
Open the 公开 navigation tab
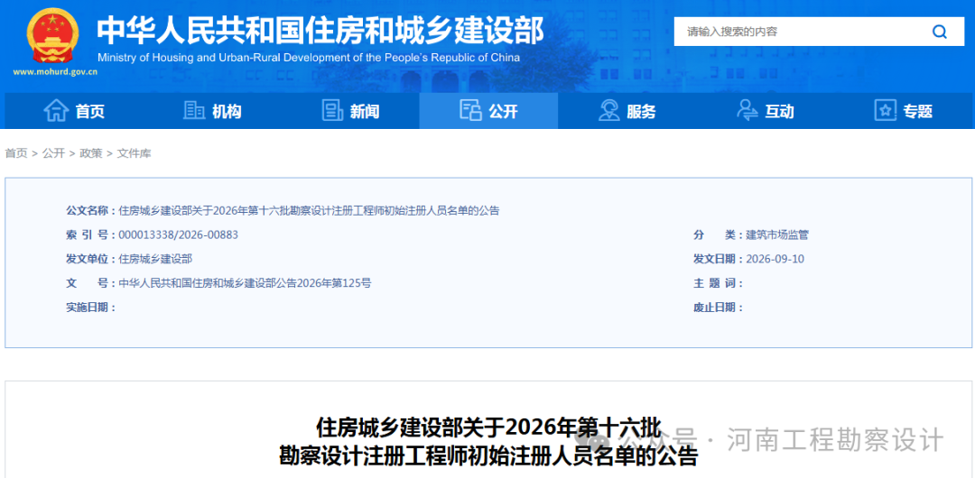coord(488,111)
